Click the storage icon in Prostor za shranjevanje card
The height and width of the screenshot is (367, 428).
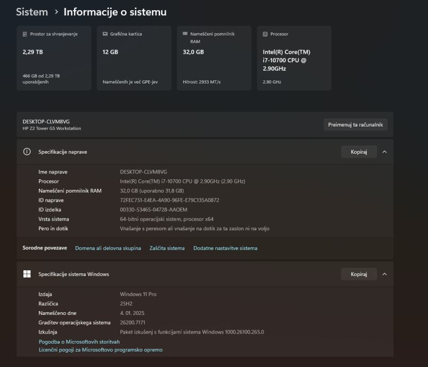(x=25, y=34)
